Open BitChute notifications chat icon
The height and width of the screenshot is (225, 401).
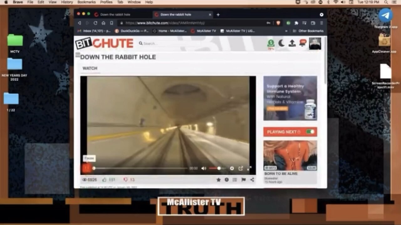pyautogui.click(x=303, y=43)
